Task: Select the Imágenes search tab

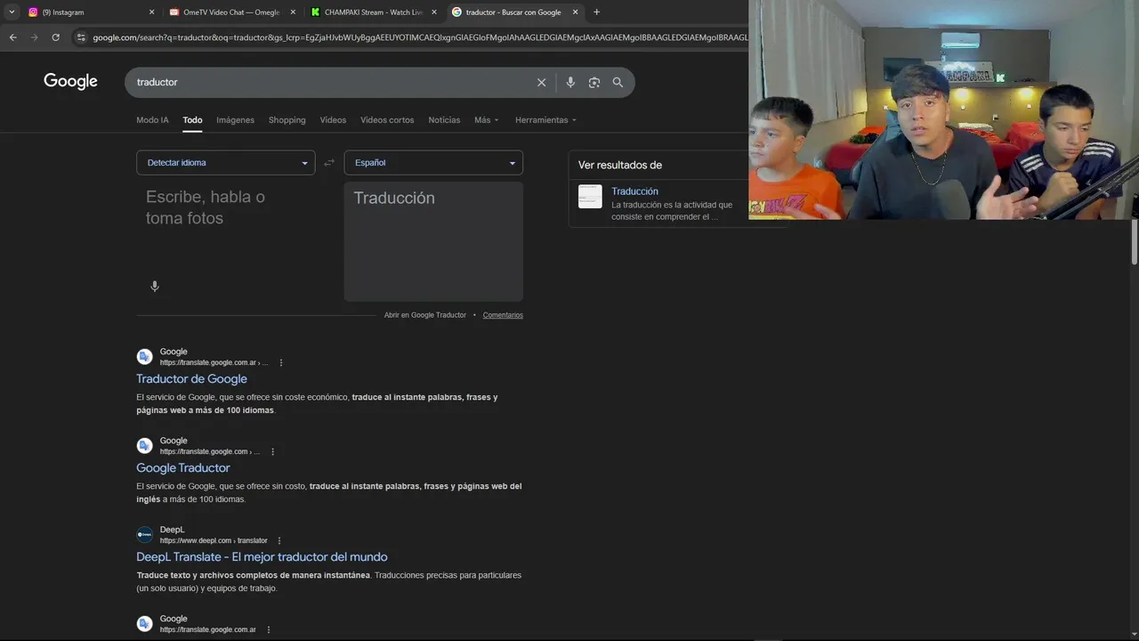Action: (235, 120)
